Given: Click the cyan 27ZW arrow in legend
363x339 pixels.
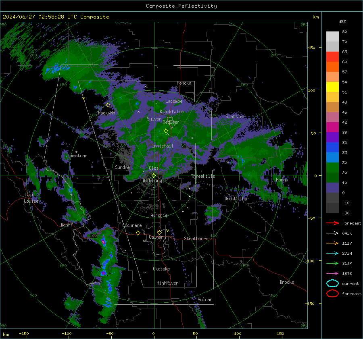Looking at the screenshot, I should [x=332, y=254].
